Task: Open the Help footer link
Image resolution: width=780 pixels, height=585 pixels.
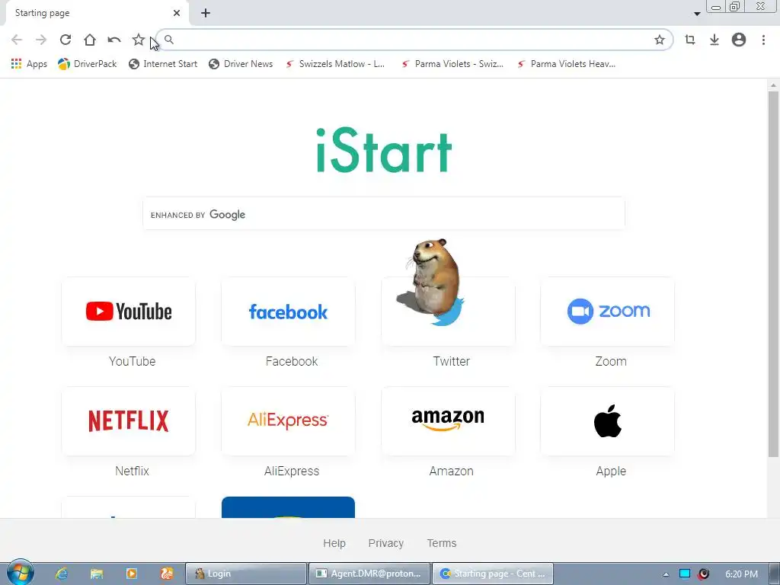Action: 334,543
